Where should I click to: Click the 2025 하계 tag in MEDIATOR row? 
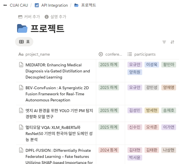109,65
